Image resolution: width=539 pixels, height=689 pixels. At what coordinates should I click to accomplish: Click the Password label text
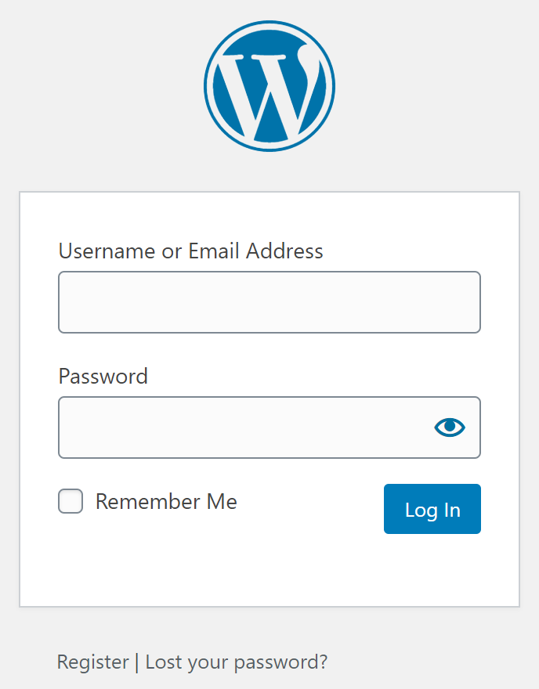click(103, 377)
